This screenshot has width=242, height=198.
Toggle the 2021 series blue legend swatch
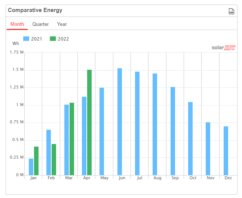[x=26, y=39]
